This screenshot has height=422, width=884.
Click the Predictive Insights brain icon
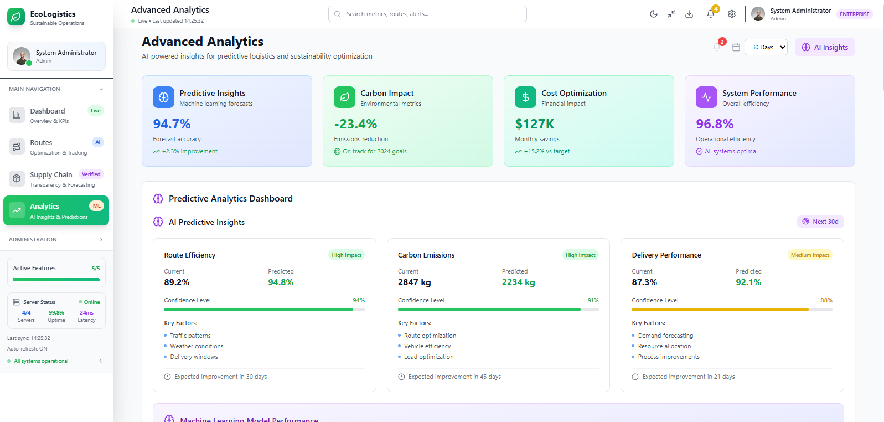163,97
